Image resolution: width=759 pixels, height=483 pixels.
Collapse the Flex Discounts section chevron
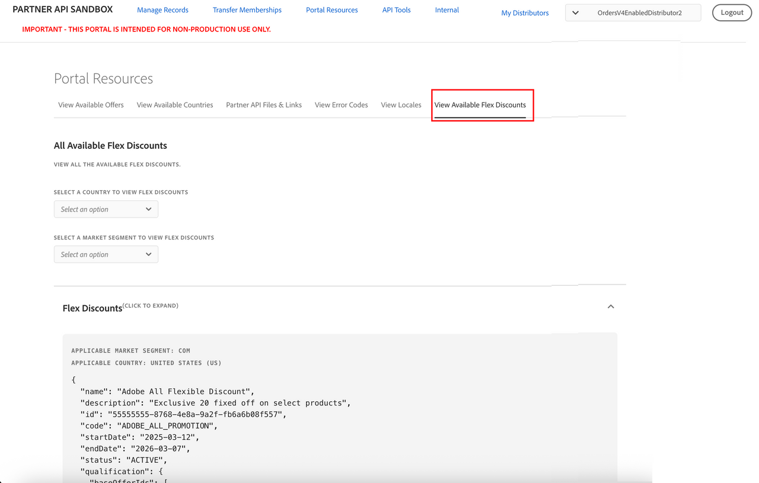[610, 306]
